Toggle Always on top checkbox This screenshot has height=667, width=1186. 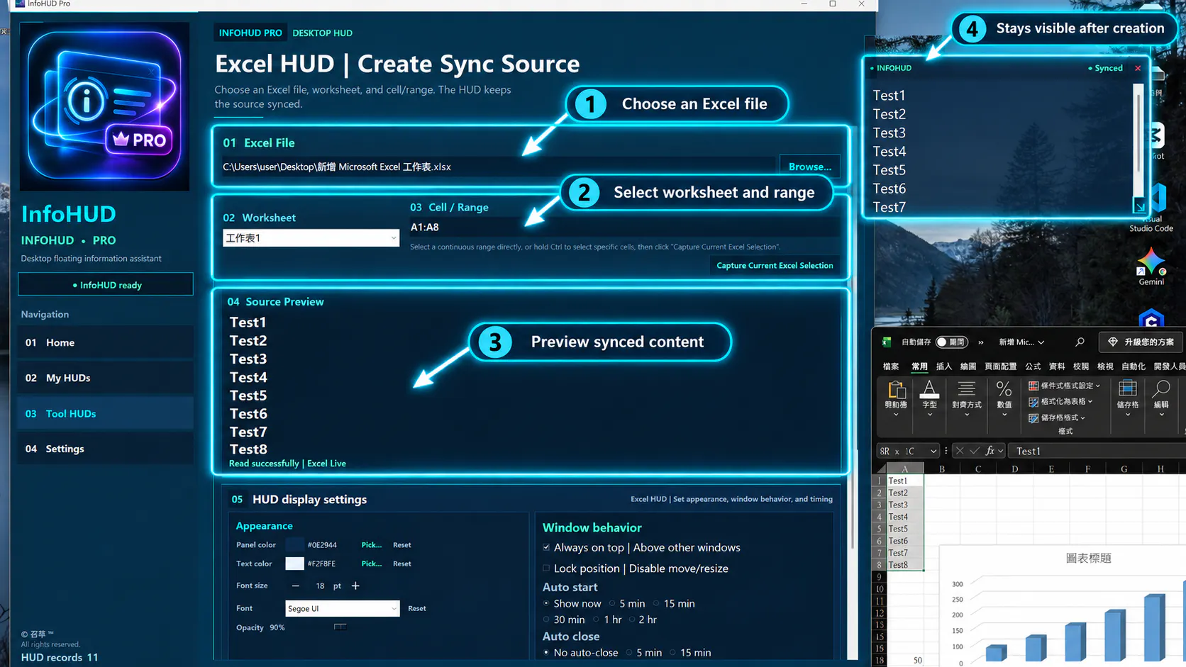(546, 547)
